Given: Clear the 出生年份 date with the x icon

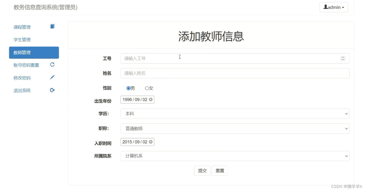Looking at the screenshot, I should [x=151, y=99].
